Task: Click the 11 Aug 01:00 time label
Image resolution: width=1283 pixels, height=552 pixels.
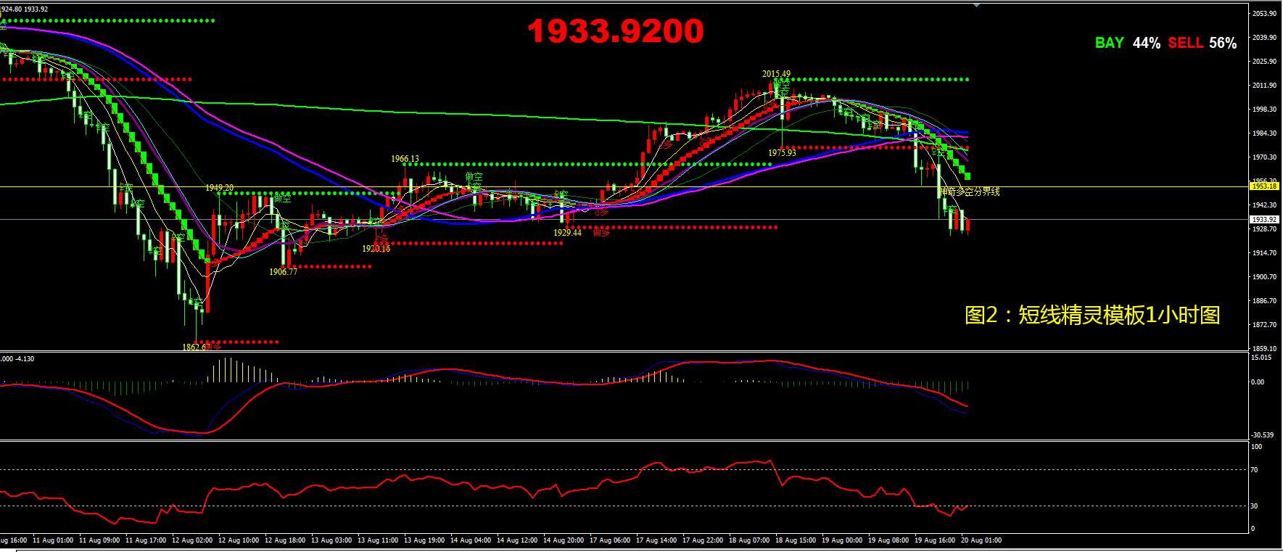Action: point(53,540)
